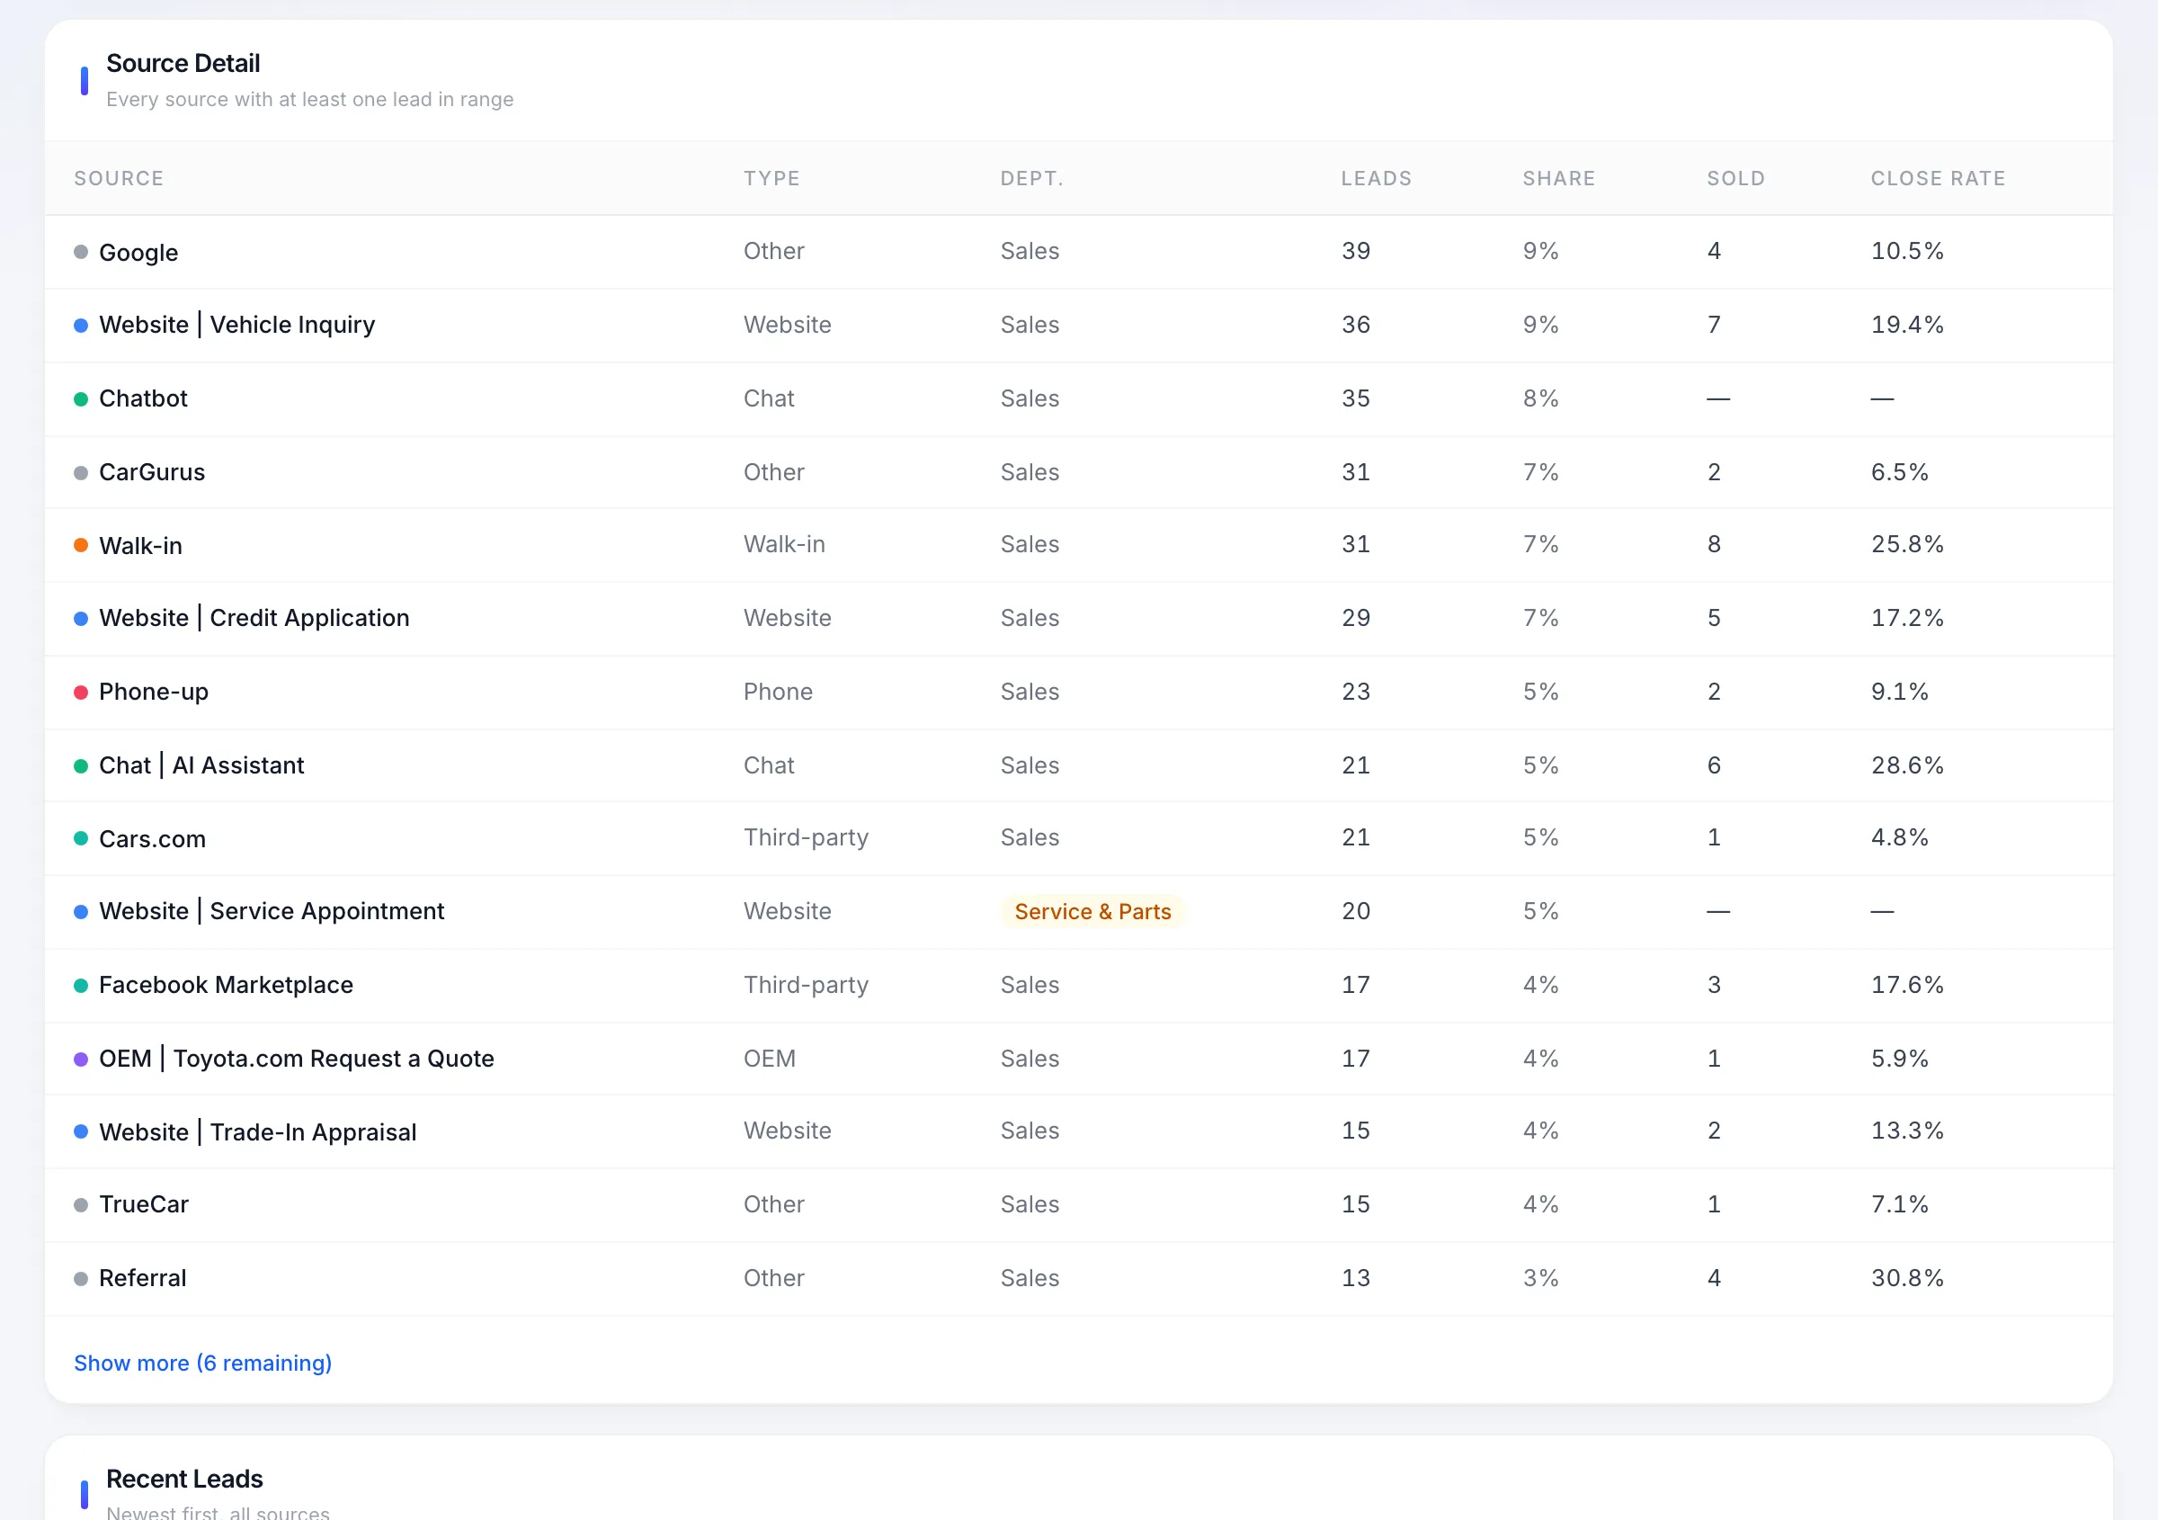This screenshot has height=1520, width=2158.
Task: Sort by the CLOSE RATE column header
Action: point(1938,179)
